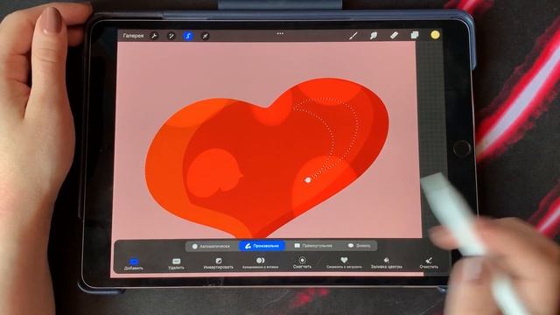Open the Layers panel

[415, 35]
